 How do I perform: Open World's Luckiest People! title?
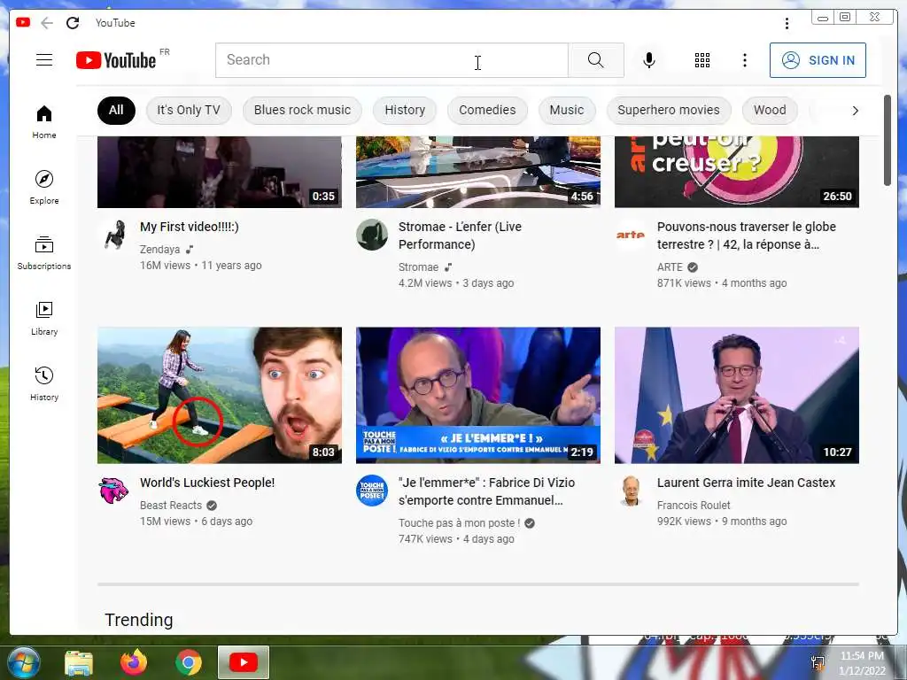(x=207, y=483)
